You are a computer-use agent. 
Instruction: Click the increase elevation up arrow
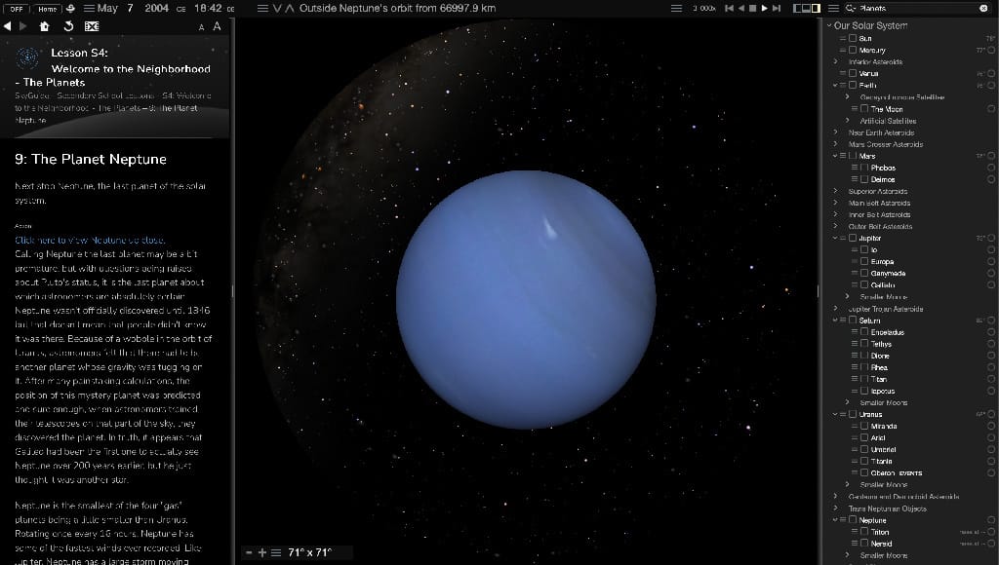point(289,8)
